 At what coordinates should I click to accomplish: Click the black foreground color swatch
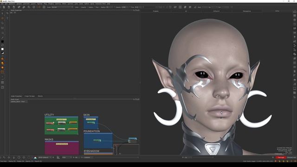click(2, 41)
